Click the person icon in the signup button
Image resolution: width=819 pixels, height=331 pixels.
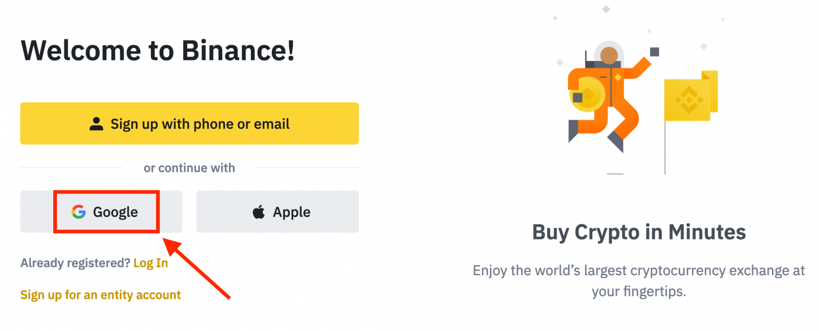[96, 123]
